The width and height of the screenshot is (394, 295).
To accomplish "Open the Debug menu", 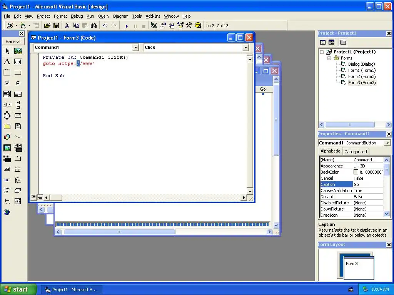I will [77, 16].
